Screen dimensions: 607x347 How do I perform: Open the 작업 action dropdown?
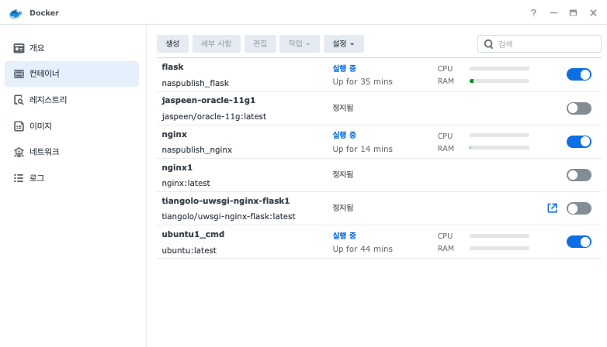point(300,43)
